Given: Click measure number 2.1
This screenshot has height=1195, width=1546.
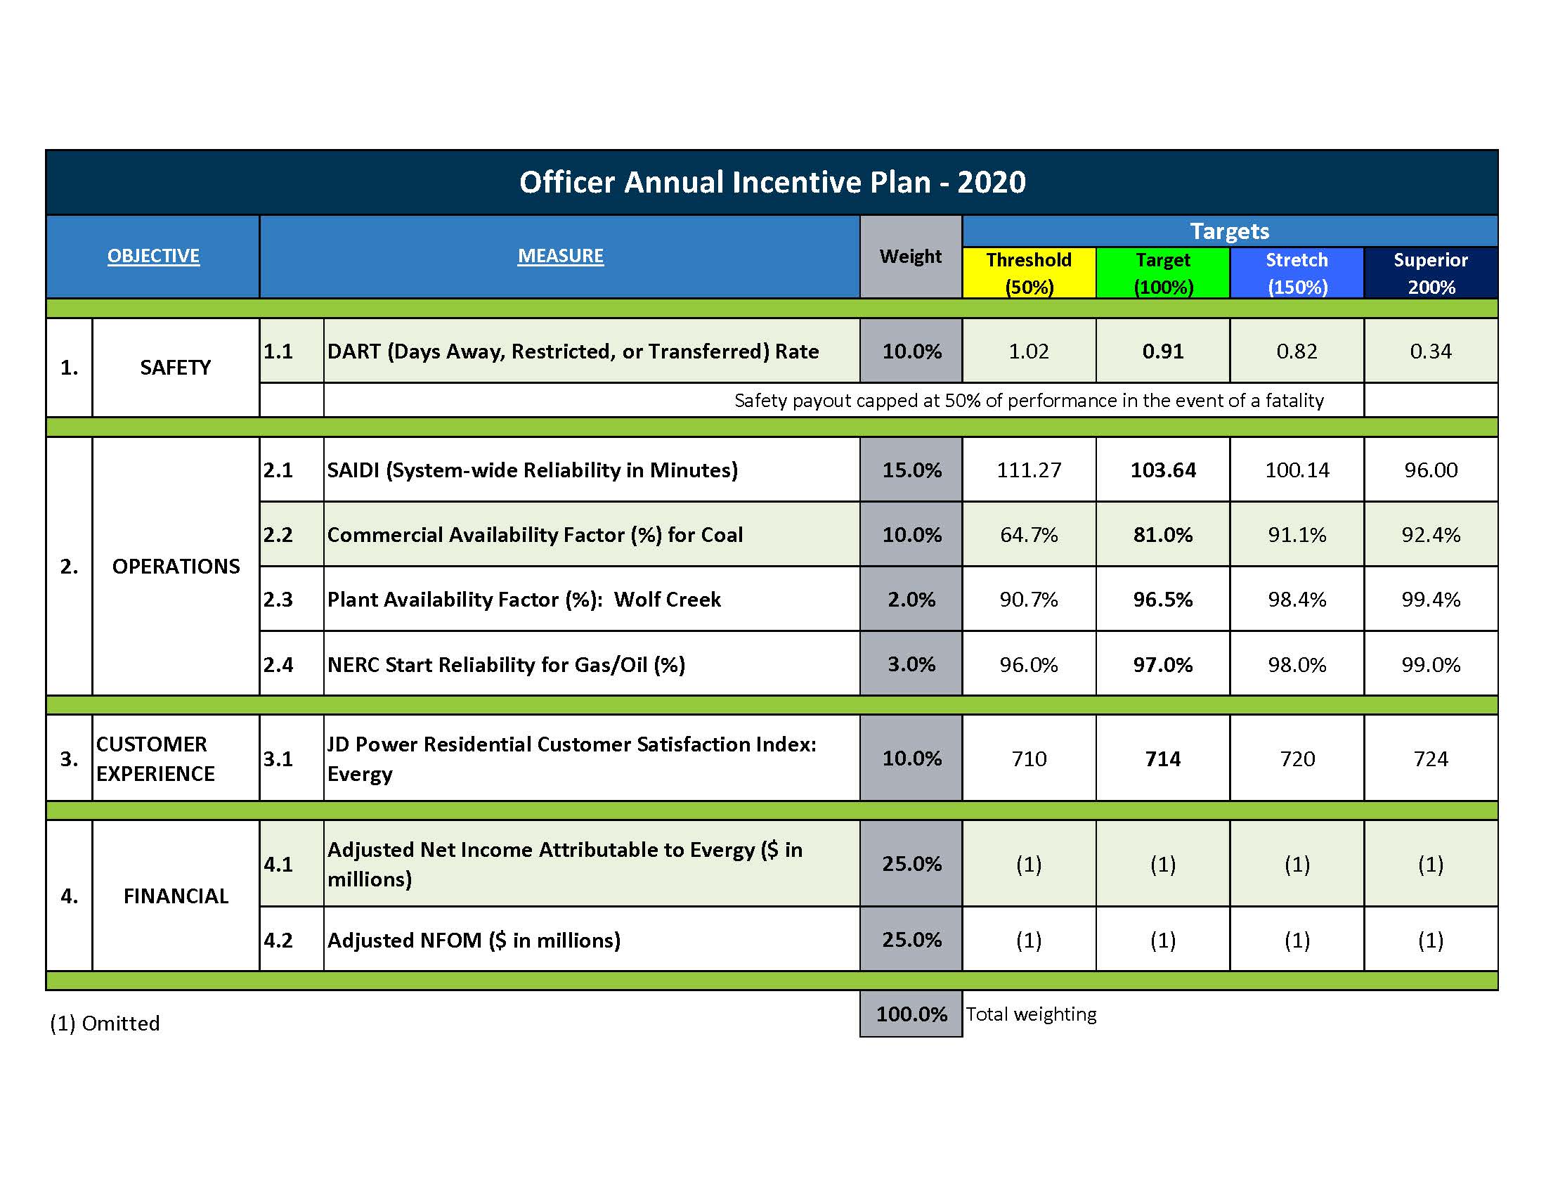Looking at the screenshot, I should coord(278,470).
